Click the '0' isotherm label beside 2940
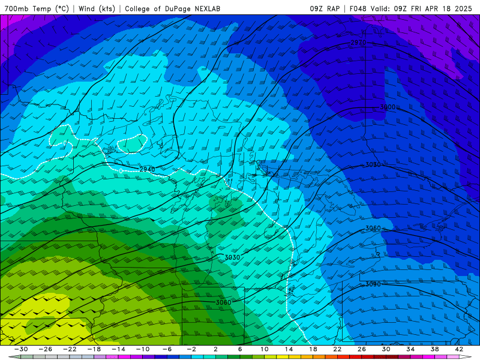480x360 pixels. coord(121,170)
